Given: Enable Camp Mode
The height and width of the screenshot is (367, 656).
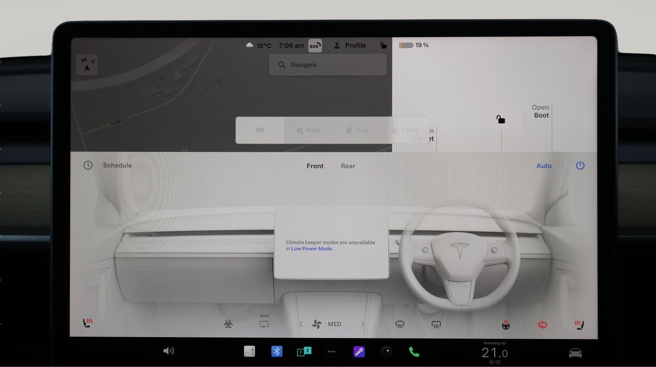Looking at the screenshot, I should (x=406, y=130).
